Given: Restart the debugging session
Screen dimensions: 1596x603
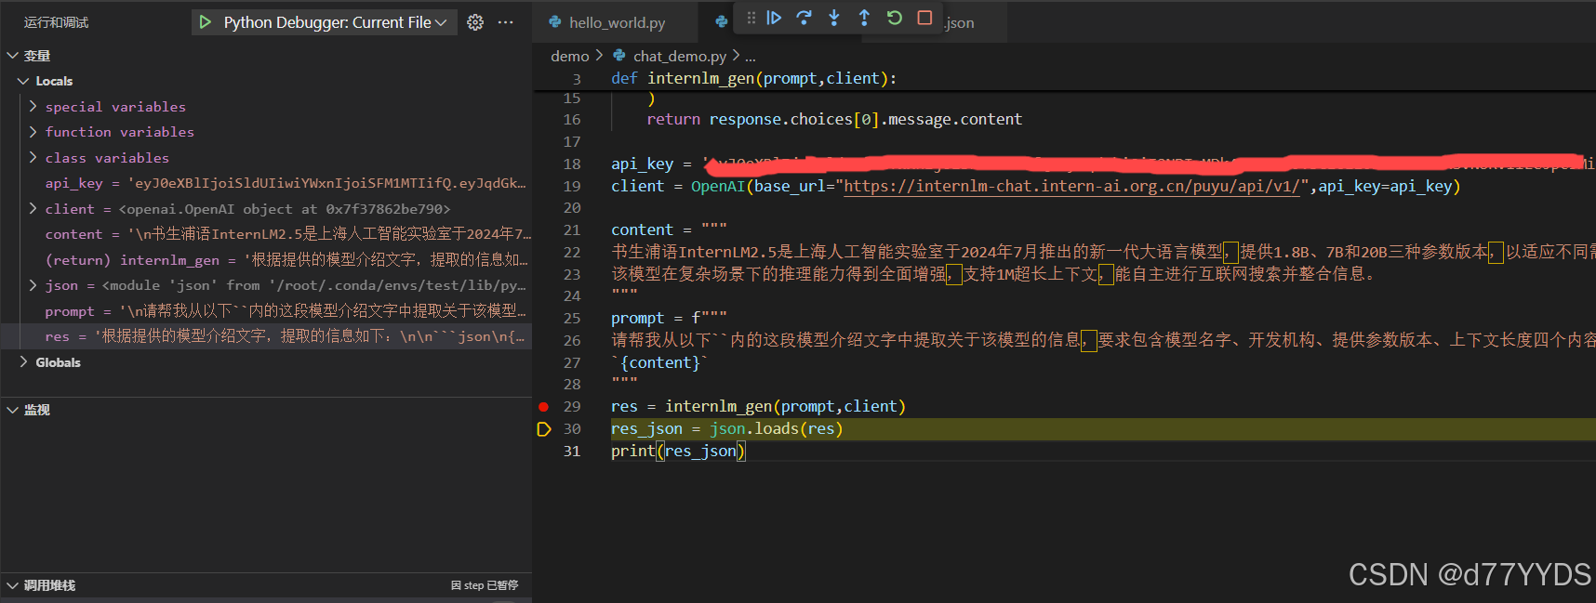Looking at the screenshot, I should (895, 18).
